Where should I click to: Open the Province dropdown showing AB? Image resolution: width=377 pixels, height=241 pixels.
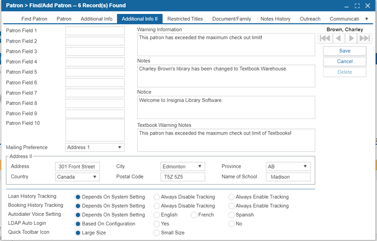288,166
